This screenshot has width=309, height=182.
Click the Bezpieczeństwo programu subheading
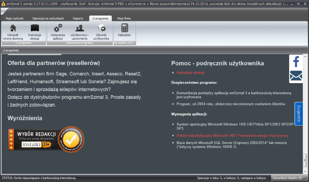[x=194, y=83]
